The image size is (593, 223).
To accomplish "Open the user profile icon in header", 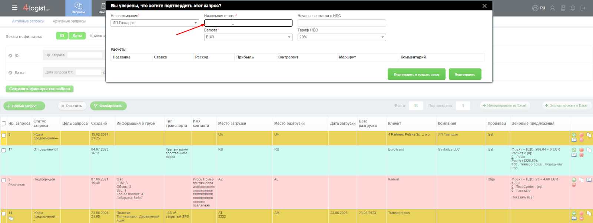I will 553,8.
